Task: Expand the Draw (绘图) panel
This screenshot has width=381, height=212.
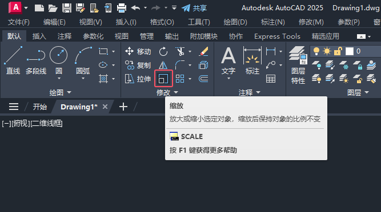Action: (x=60, y=92)
